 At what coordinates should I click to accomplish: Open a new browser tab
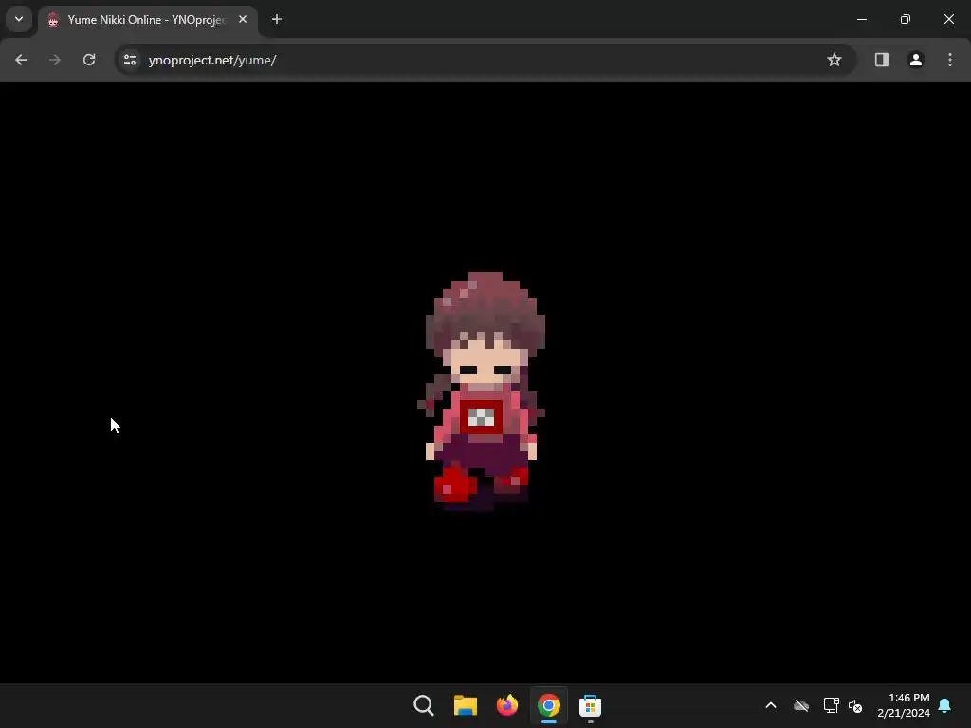pyautogui.click(x=277, y=19)
